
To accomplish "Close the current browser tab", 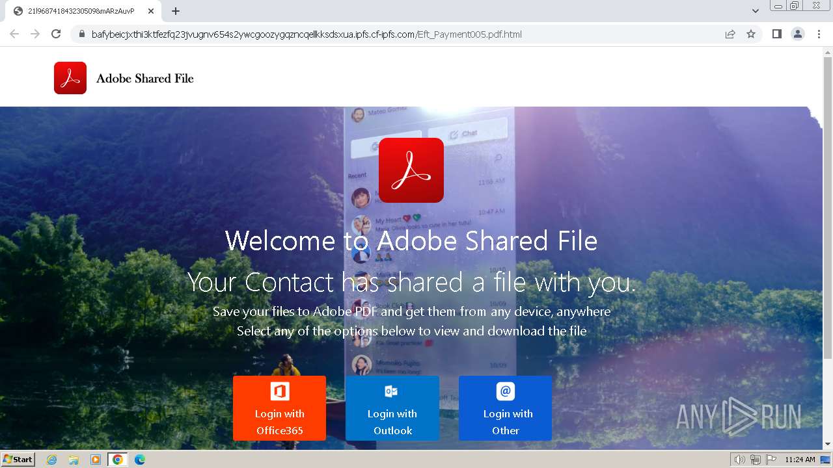I will point(151,11).
